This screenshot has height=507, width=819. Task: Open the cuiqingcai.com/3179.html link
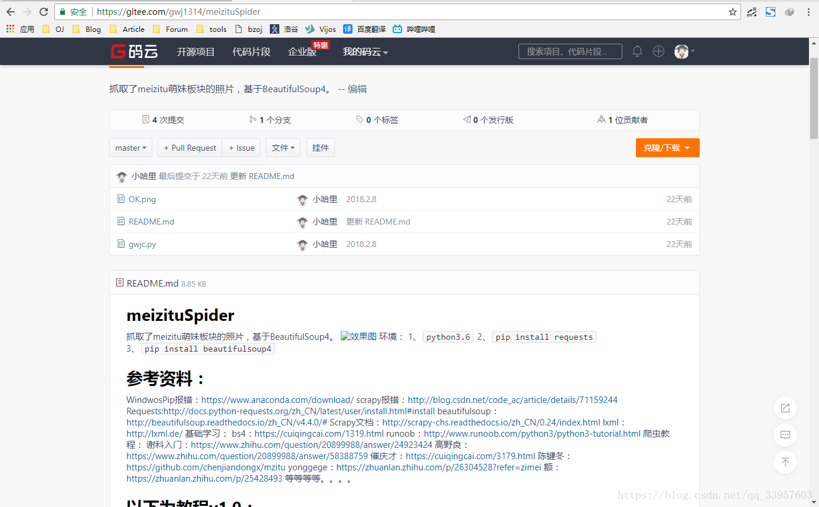point(470,456)
